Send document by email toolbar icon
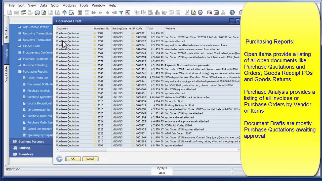 click(x=23, y=13)
